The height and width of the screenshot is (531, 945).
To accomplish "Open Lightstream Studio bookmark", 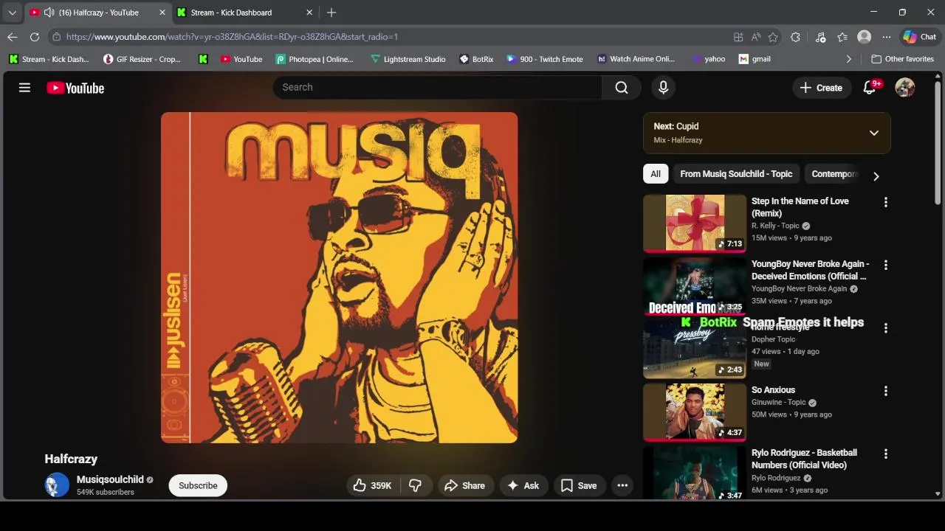I will coord(408,59).
